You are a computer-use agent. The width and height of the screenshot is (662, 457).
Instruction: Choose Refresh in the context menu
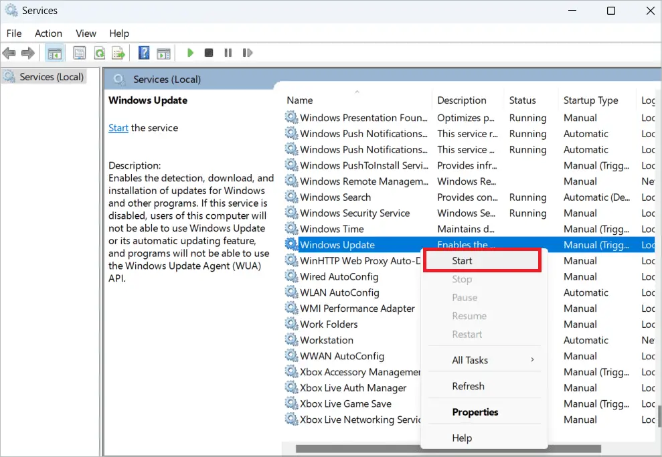tap(484, 386)
